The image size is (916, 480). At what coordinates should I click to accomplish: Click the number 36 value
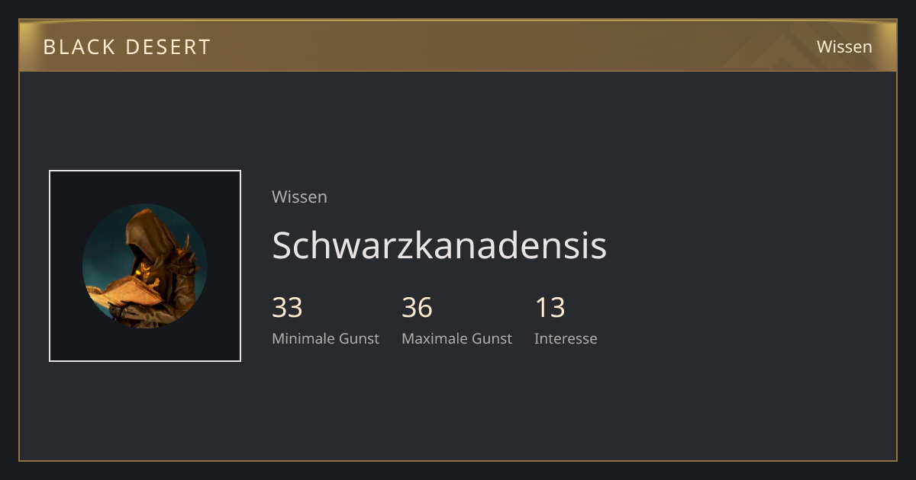coord(417,308)
